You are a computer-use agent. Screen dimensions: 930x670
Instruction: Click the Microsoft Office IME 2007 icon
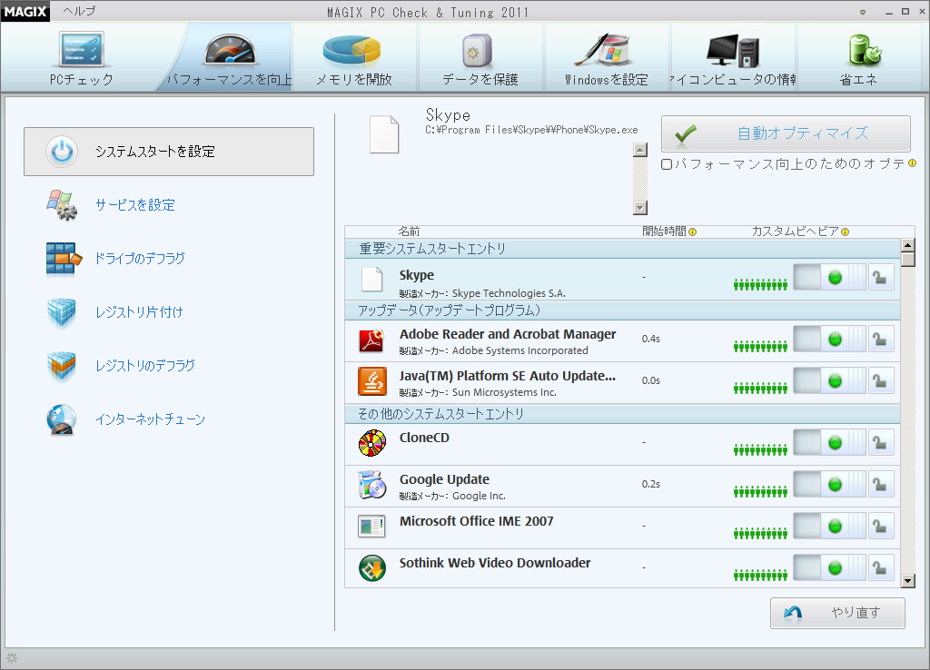[371, 526]
